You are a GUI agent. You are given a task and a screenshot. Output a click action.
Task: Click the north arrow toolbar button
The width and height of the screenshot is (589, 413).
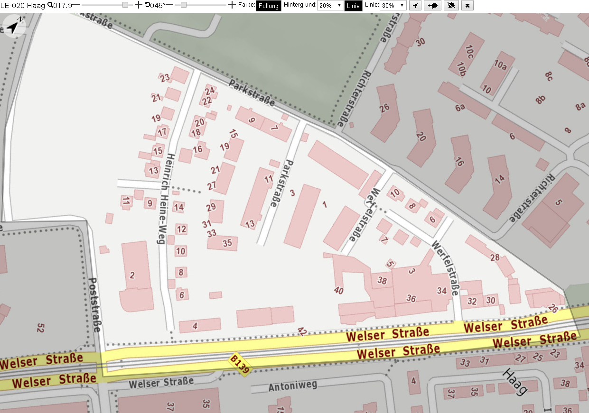(415, 5)
